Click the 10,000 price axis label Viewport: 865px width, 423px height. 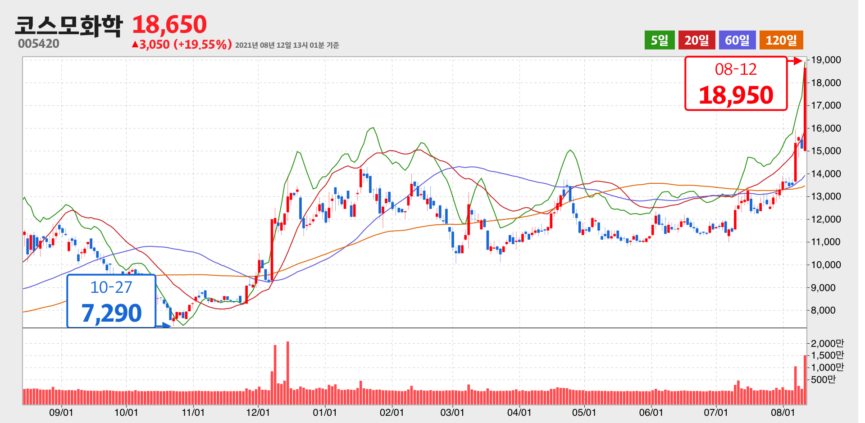point(826,264)
